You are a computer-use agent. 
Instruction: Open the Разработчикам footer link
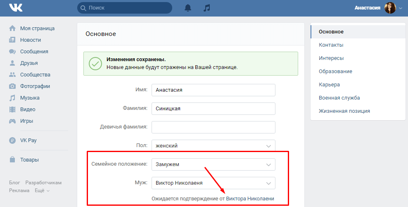(x=43, y=182)
